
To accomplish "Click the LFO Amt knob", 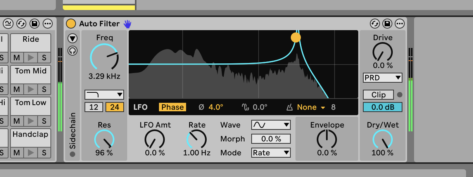I will (155, 139).
